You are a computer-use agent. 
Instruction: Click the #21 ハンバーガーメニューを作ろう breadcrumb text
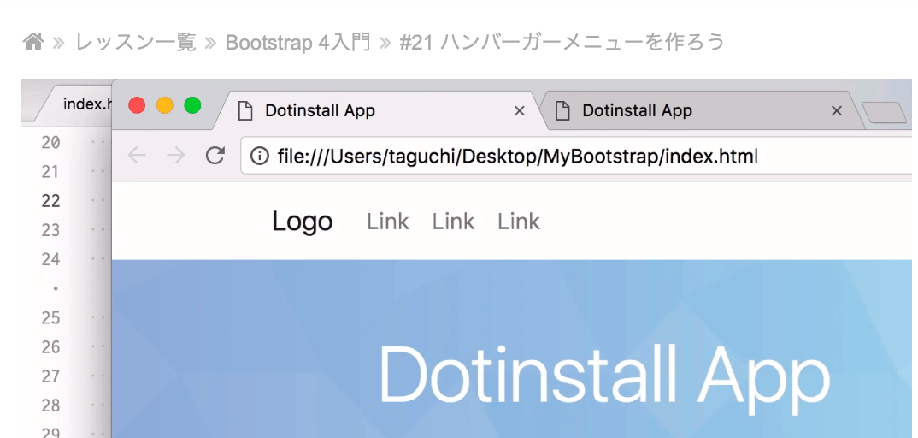point(562,42)
